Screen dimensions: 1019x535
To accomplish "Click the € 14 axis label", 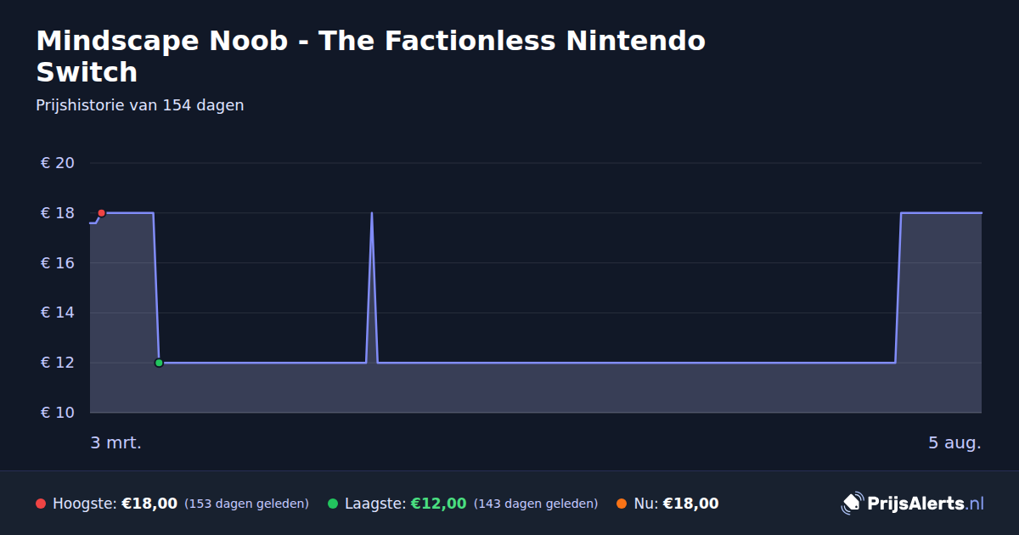I will coord(58,313).
